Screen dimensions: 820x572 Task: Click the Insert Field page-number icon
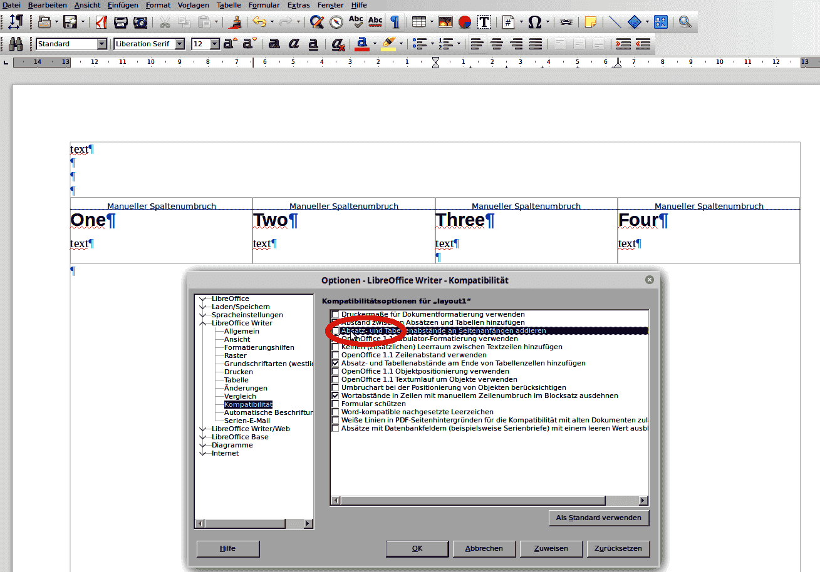pos(508,22)
